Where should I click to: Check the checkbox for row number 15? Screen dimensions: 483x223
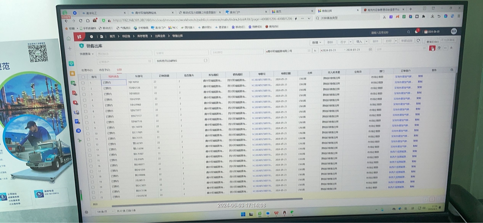pyautogui.click(x=90, y=160)
